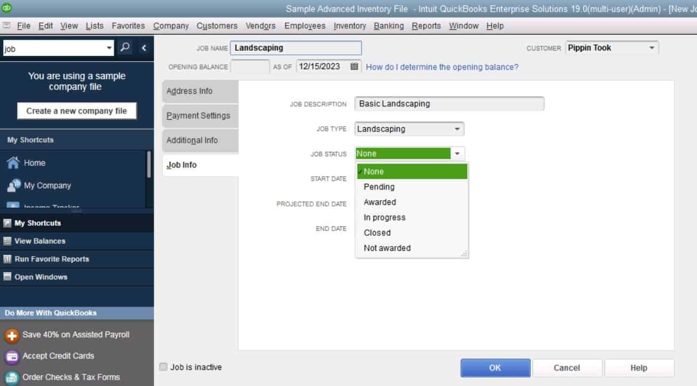Collapse the Job Status dropdown arrow
Image resolution: width=697 pixels, height=386 pixels.
tap(458, 154)
